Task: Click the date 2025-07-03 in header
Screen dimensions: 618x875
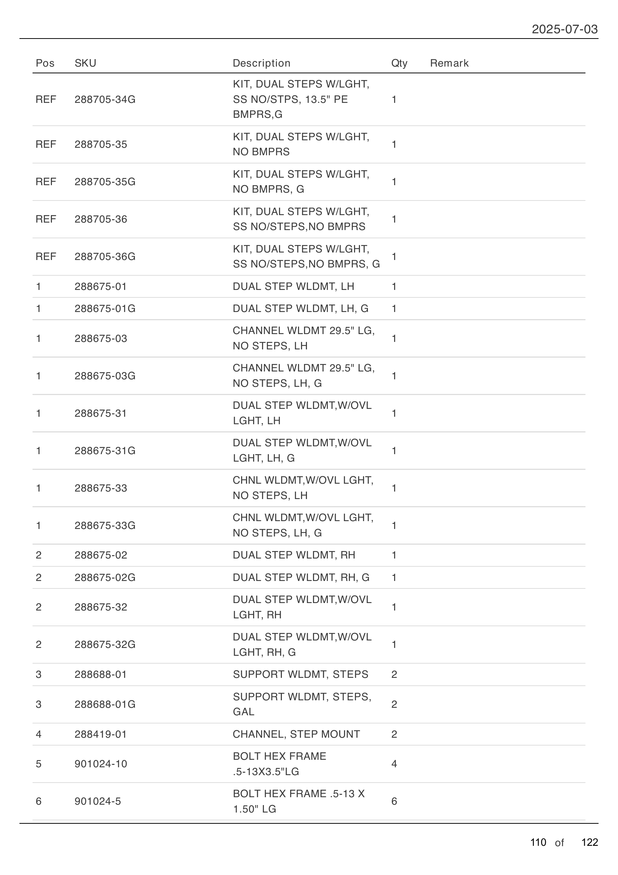Action: [564, 29]
